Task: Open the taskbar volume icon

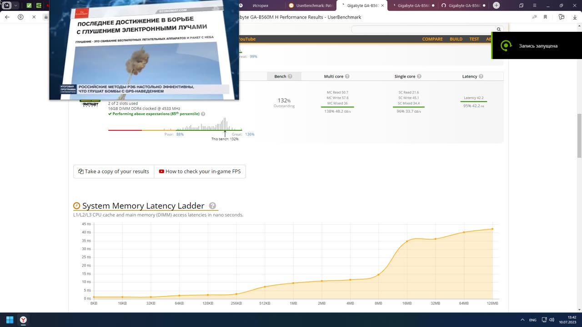Action: coord(552,320)
